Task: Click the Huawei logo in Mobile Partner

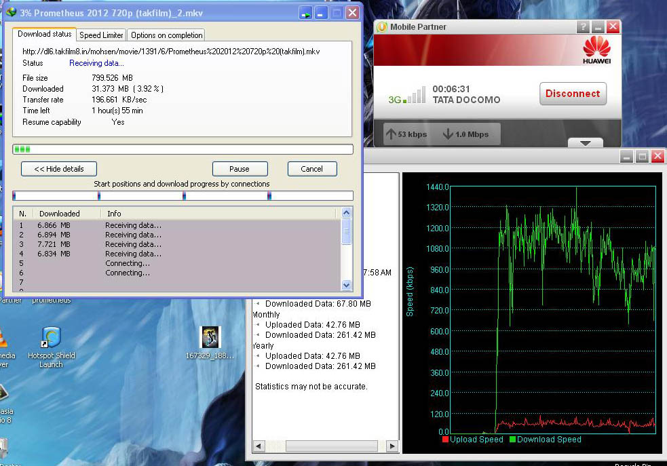Action: coord(596,50)
